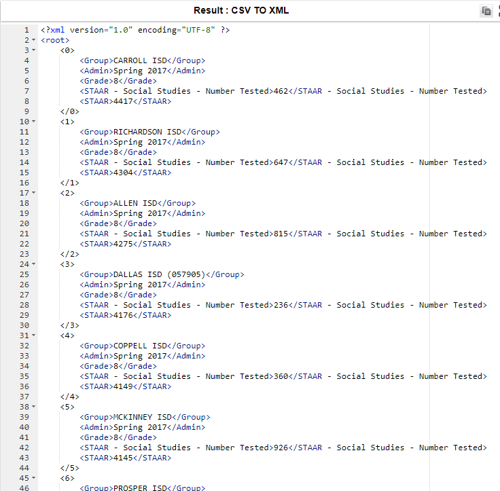Click the "Result : CSV TO XML" heading
Screen dimensions: 500x491
[241, 10]
